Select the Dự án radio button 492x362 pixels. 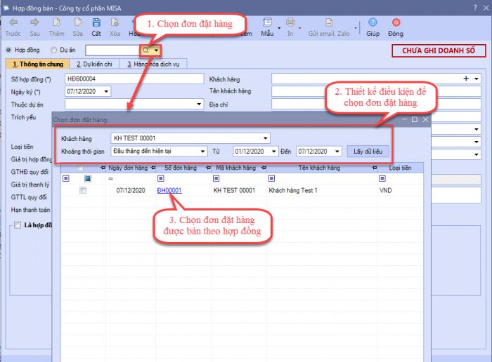(x=53, y=51)
